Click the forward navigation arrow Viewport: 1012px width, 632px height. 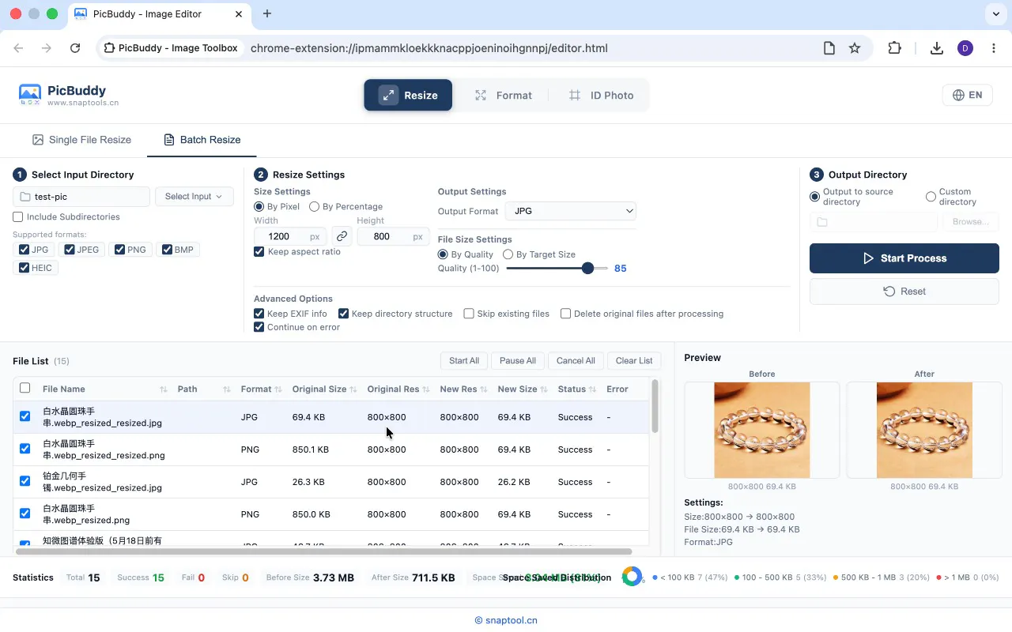coord(47,48)
